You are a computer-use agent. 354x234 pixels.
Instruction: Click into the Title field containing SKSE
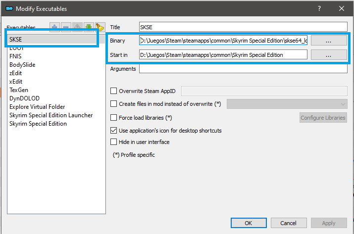243,27
